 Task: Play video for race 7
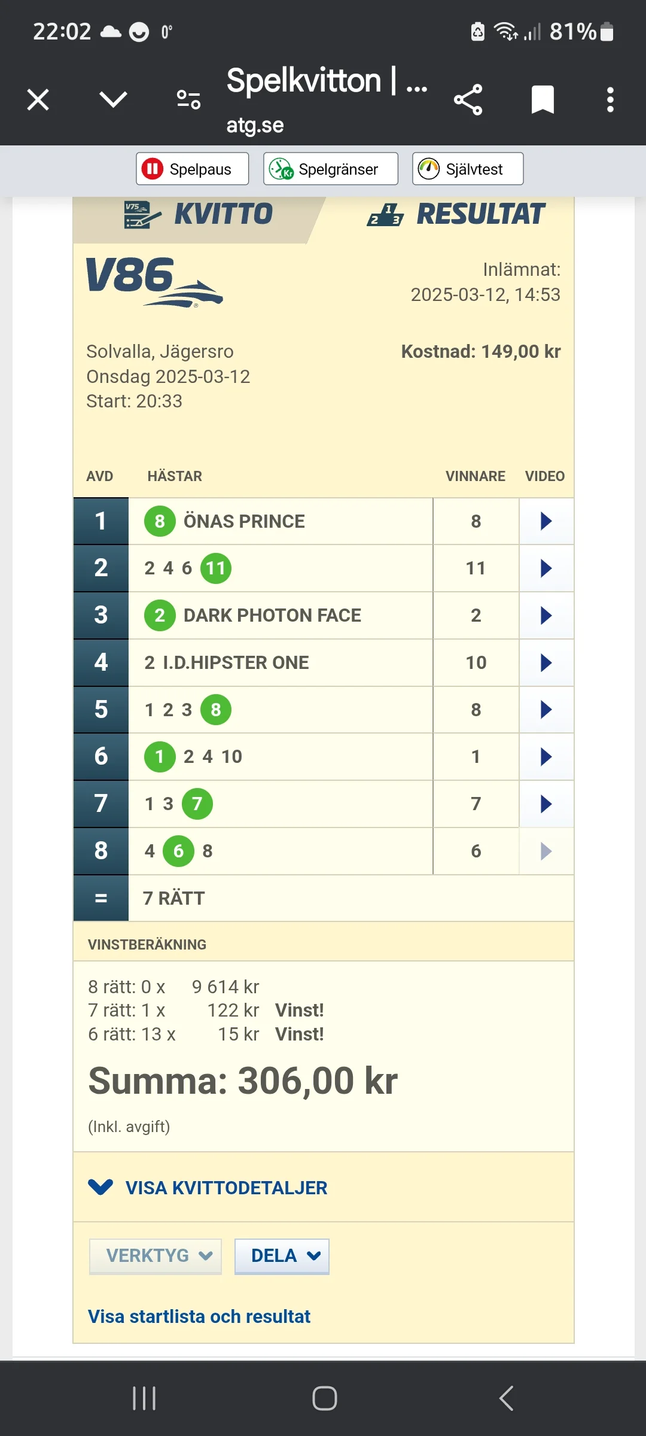[546, 804]
